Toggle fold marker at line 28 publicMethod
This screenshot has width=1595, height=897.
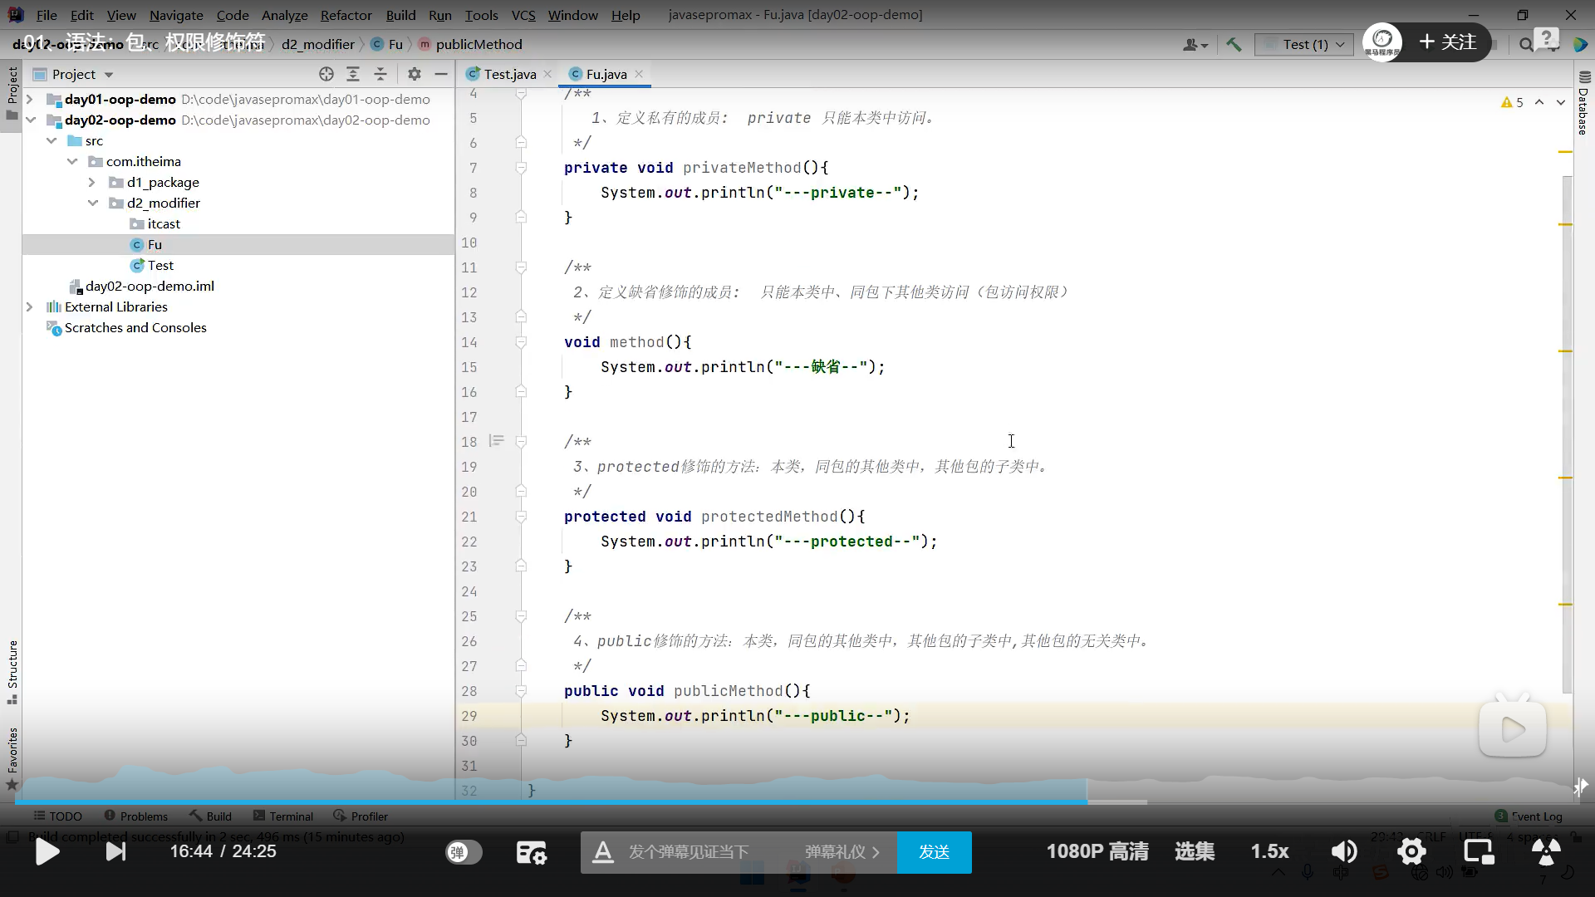click(x=521, y=691)
